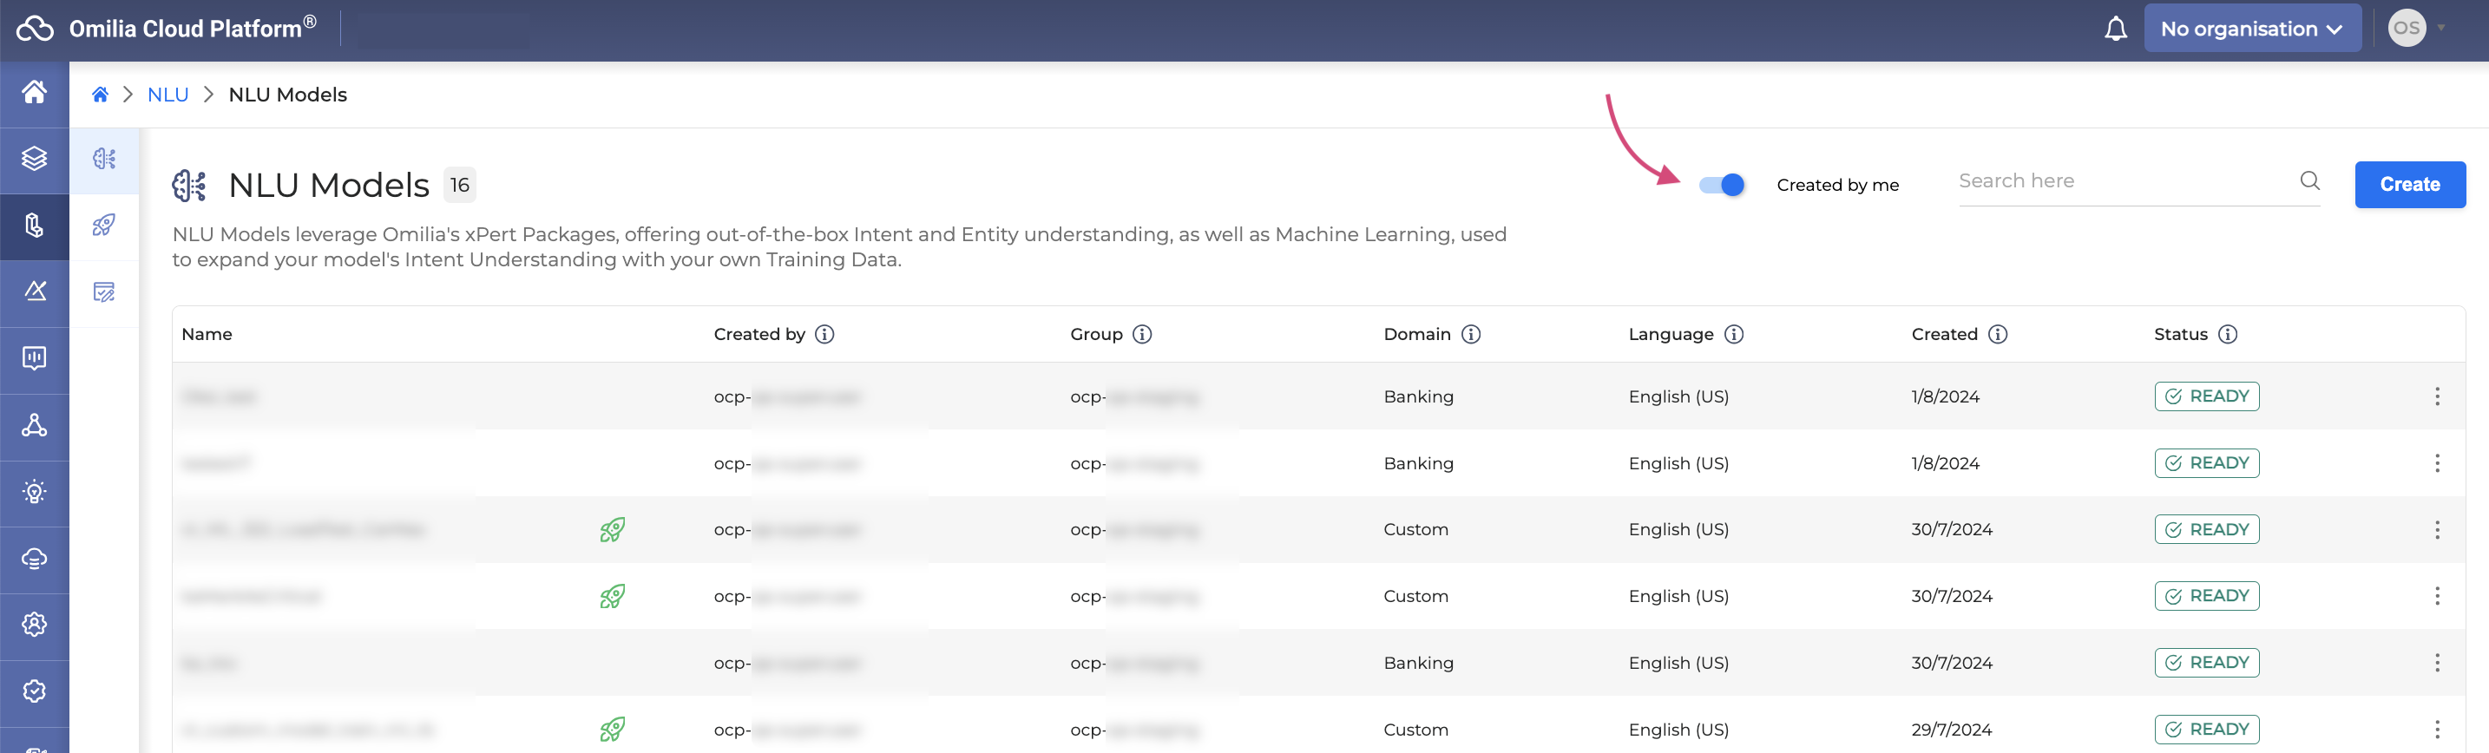Show info for Created column
Viewport: 2489px width, 753px height.
click(1998, 334)
